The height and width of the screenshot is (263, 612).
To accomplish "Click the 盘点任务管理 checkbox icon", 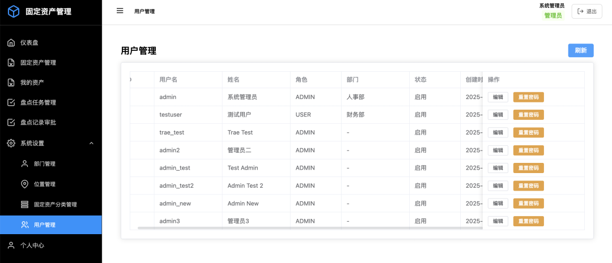I will coord(11,102).
